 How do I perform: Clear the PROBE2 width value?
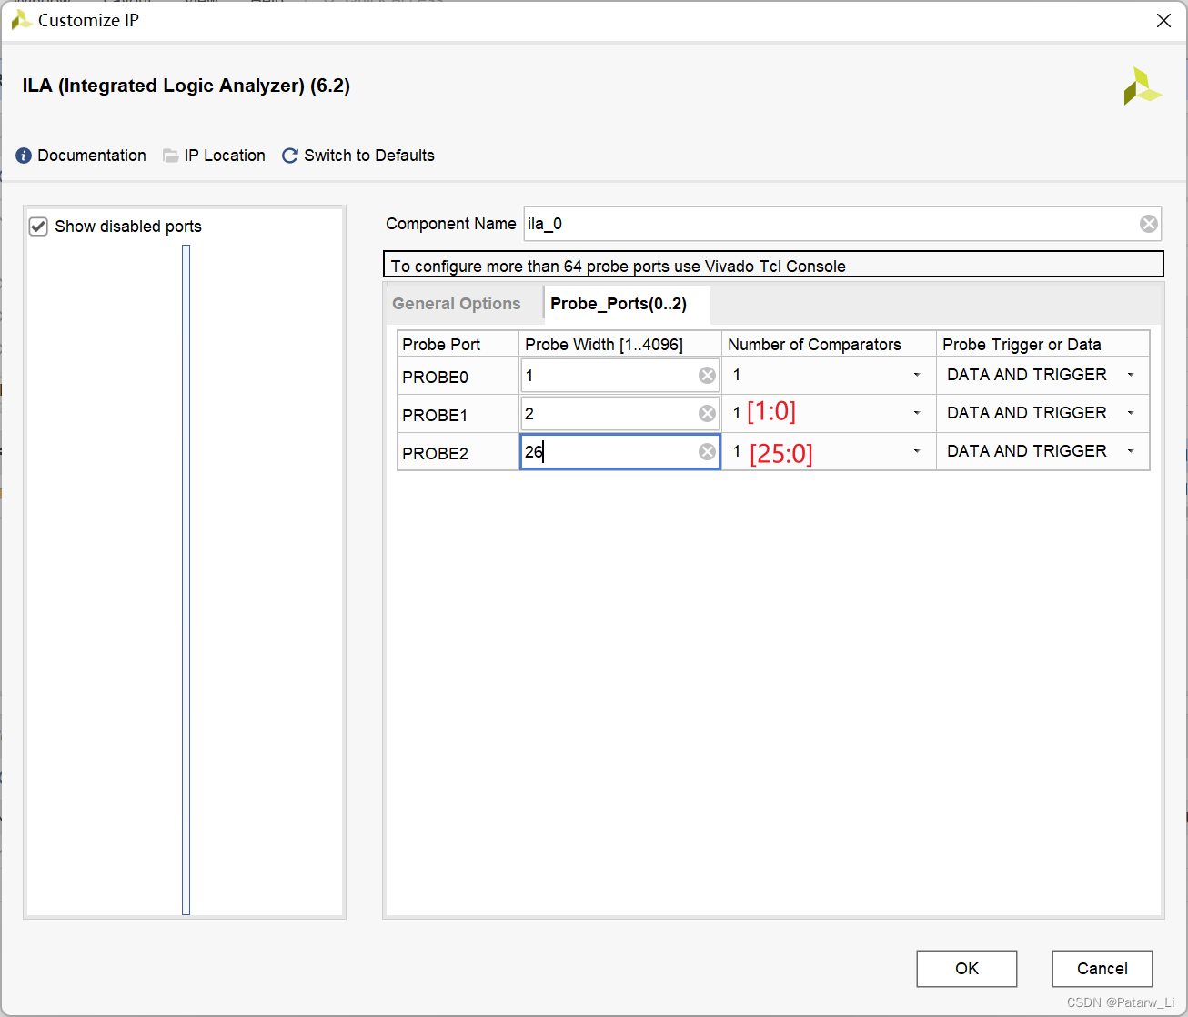707,452
